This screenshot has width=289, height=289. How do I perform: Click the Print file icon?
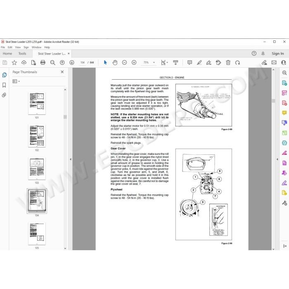pos(43,63)
